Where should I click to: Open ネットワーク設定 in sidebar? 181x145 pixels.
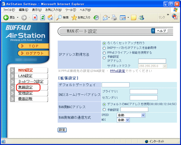(31, 82)
